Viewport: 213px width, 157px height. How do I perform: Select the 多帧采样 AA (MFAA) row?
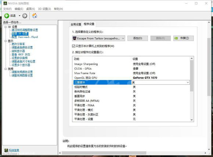pyautogui.click(x=131, y=101)
